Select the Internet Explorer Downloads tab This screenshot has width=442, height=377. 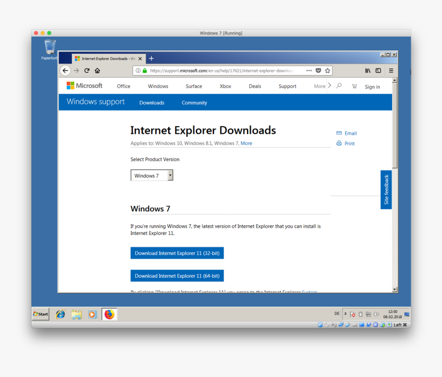108,59
